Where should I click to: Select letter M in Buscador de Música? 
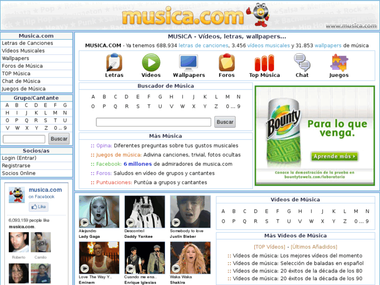pyautogui.click(x=227, y=97)
